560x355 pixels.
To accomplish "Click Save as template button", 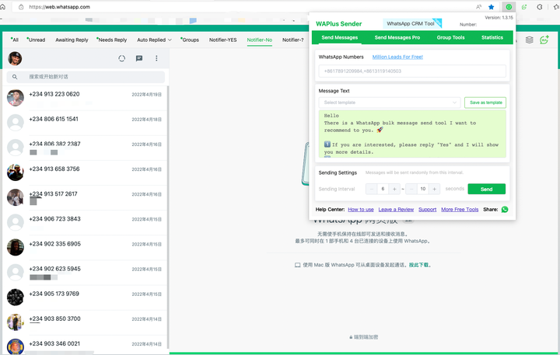I will coord(485,103).
